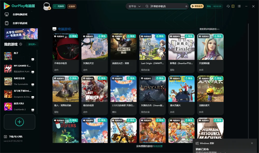Open the 游戏库> library expander
This screenshot has height=153, width=259.
coord(32,44)
